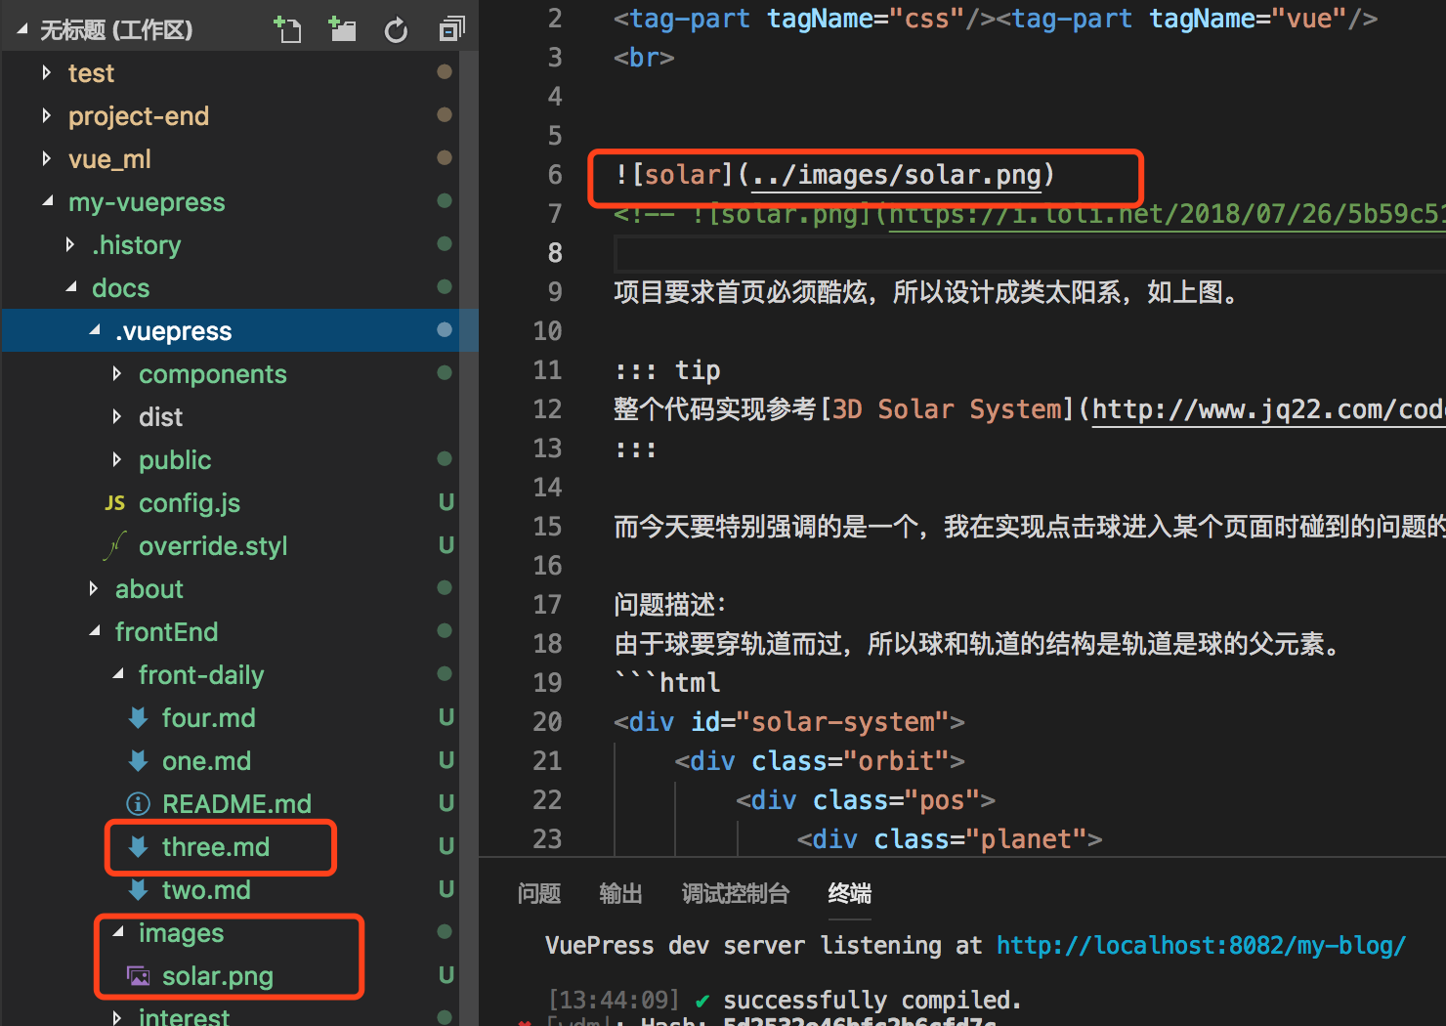Expand the test folder arrow
The width and height of the screenshot is (1446, 1026).
pyautogui.click(x=46, y=72)
